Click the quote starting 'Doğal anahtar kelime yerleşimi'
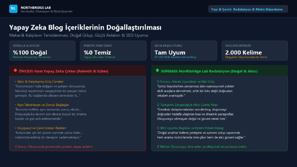297x167 pixels. tap(201, 135)
